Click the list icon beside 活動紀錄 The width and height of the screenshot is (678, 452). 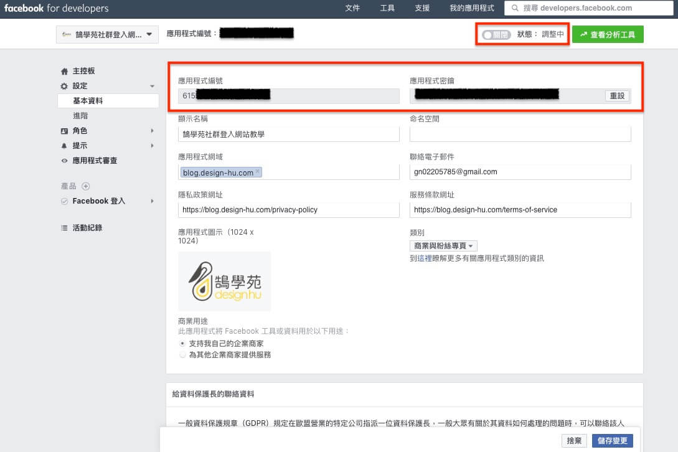64,228
